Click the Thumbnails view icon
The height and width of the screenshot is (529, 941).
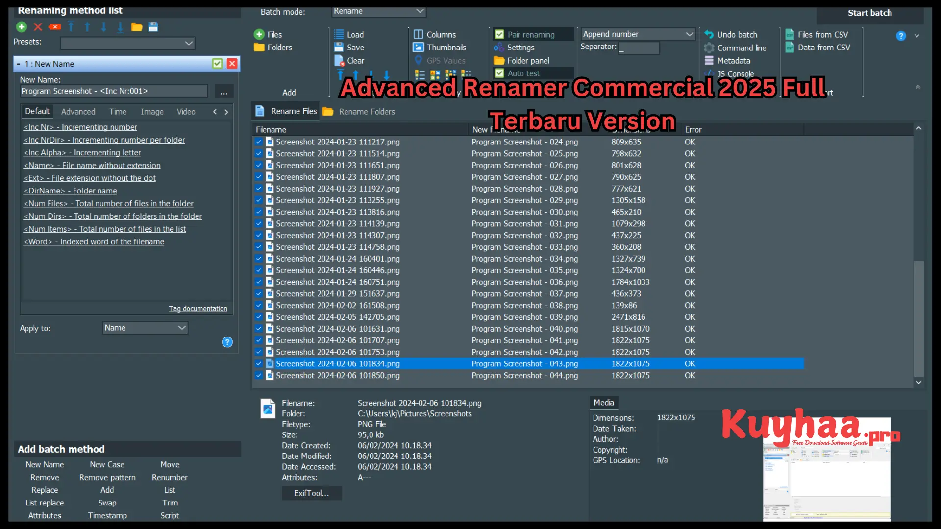pos(419,47)
